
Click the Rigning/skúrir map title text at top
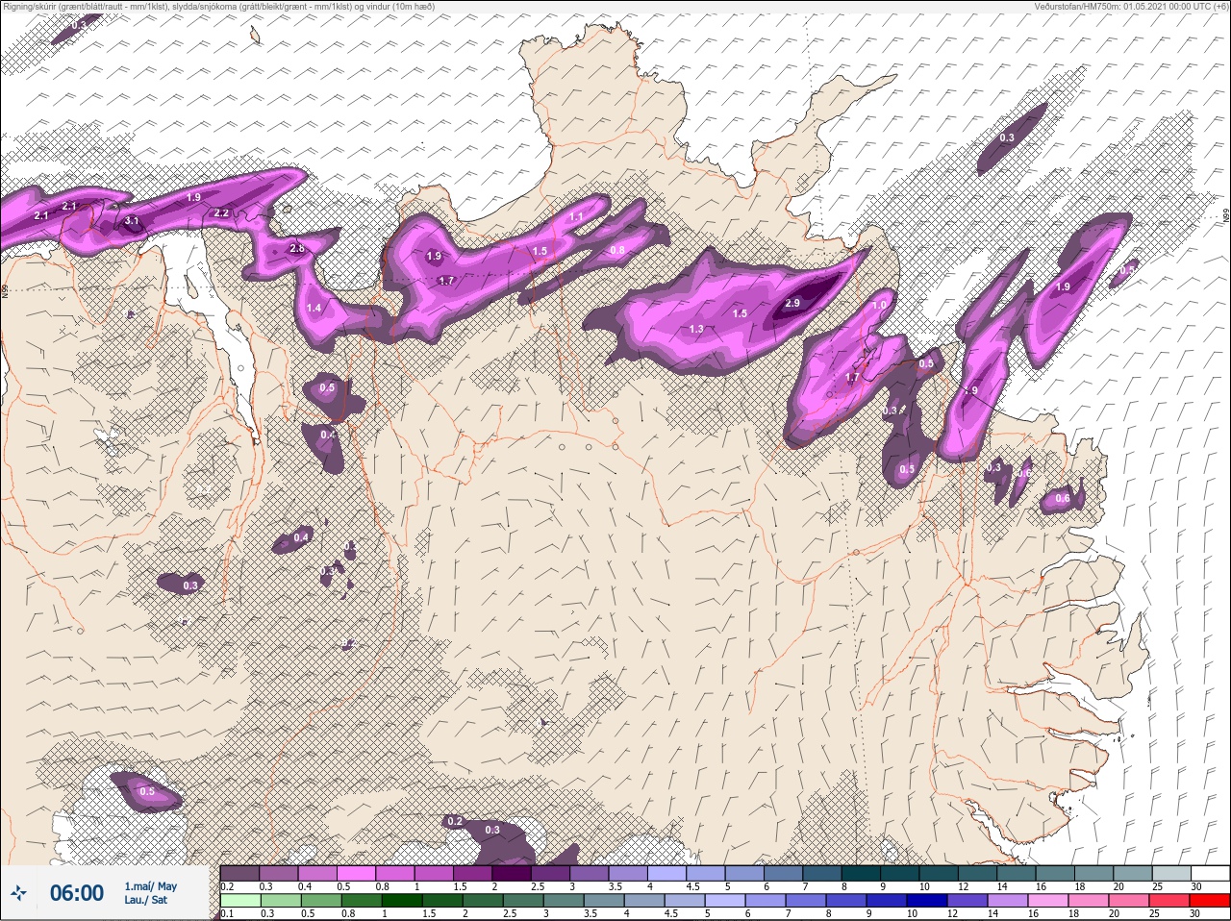click(x=219, y=7)
